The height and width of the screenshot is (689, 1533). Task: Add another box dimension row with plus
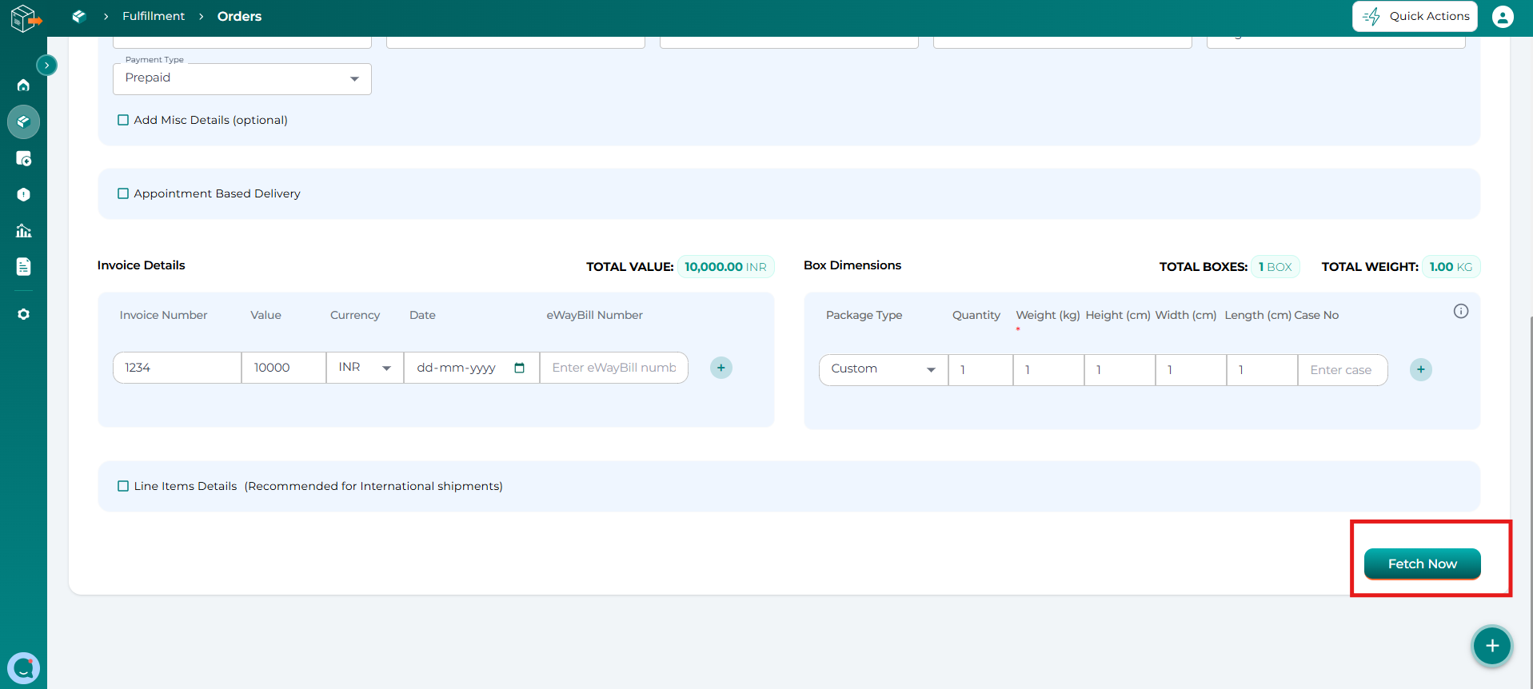1421,369
